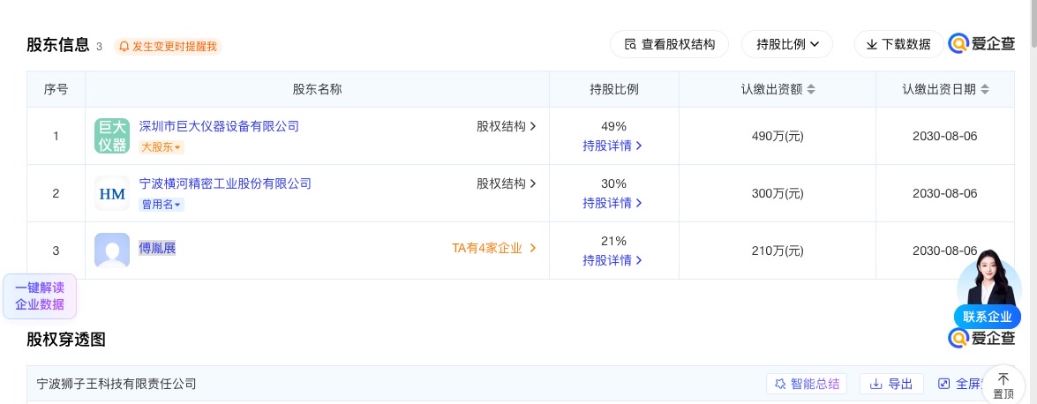Select 490万(元) cell
1037x404 pixels.
[778, 136]
